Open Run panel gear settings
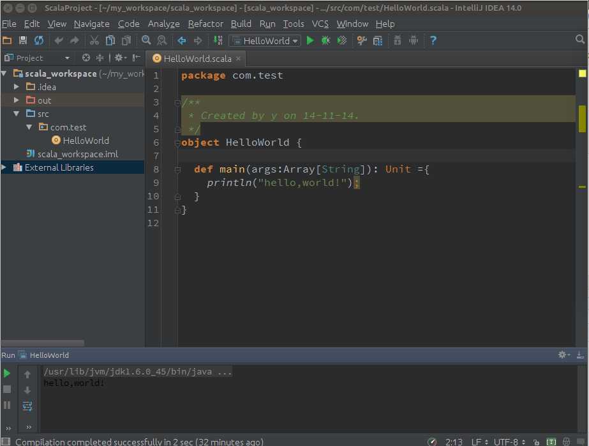 tap(563, 355)
